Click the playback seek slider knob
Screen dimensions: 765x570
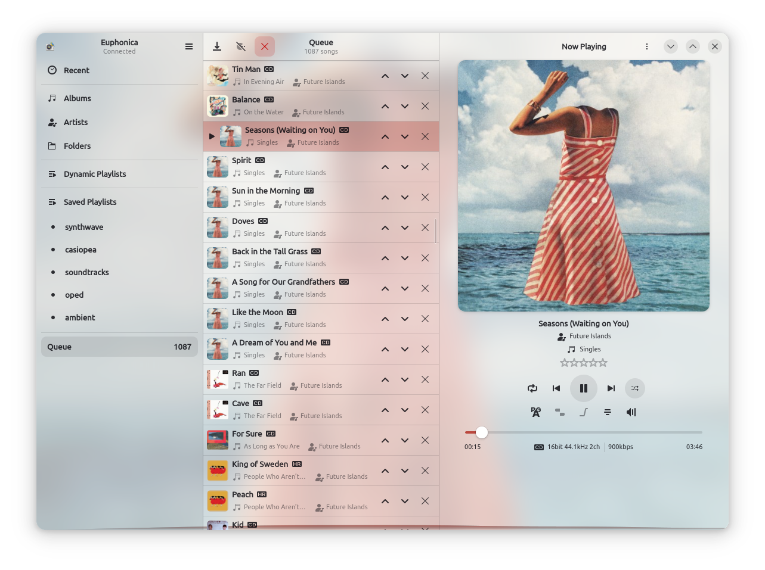[x=482, y=432]
